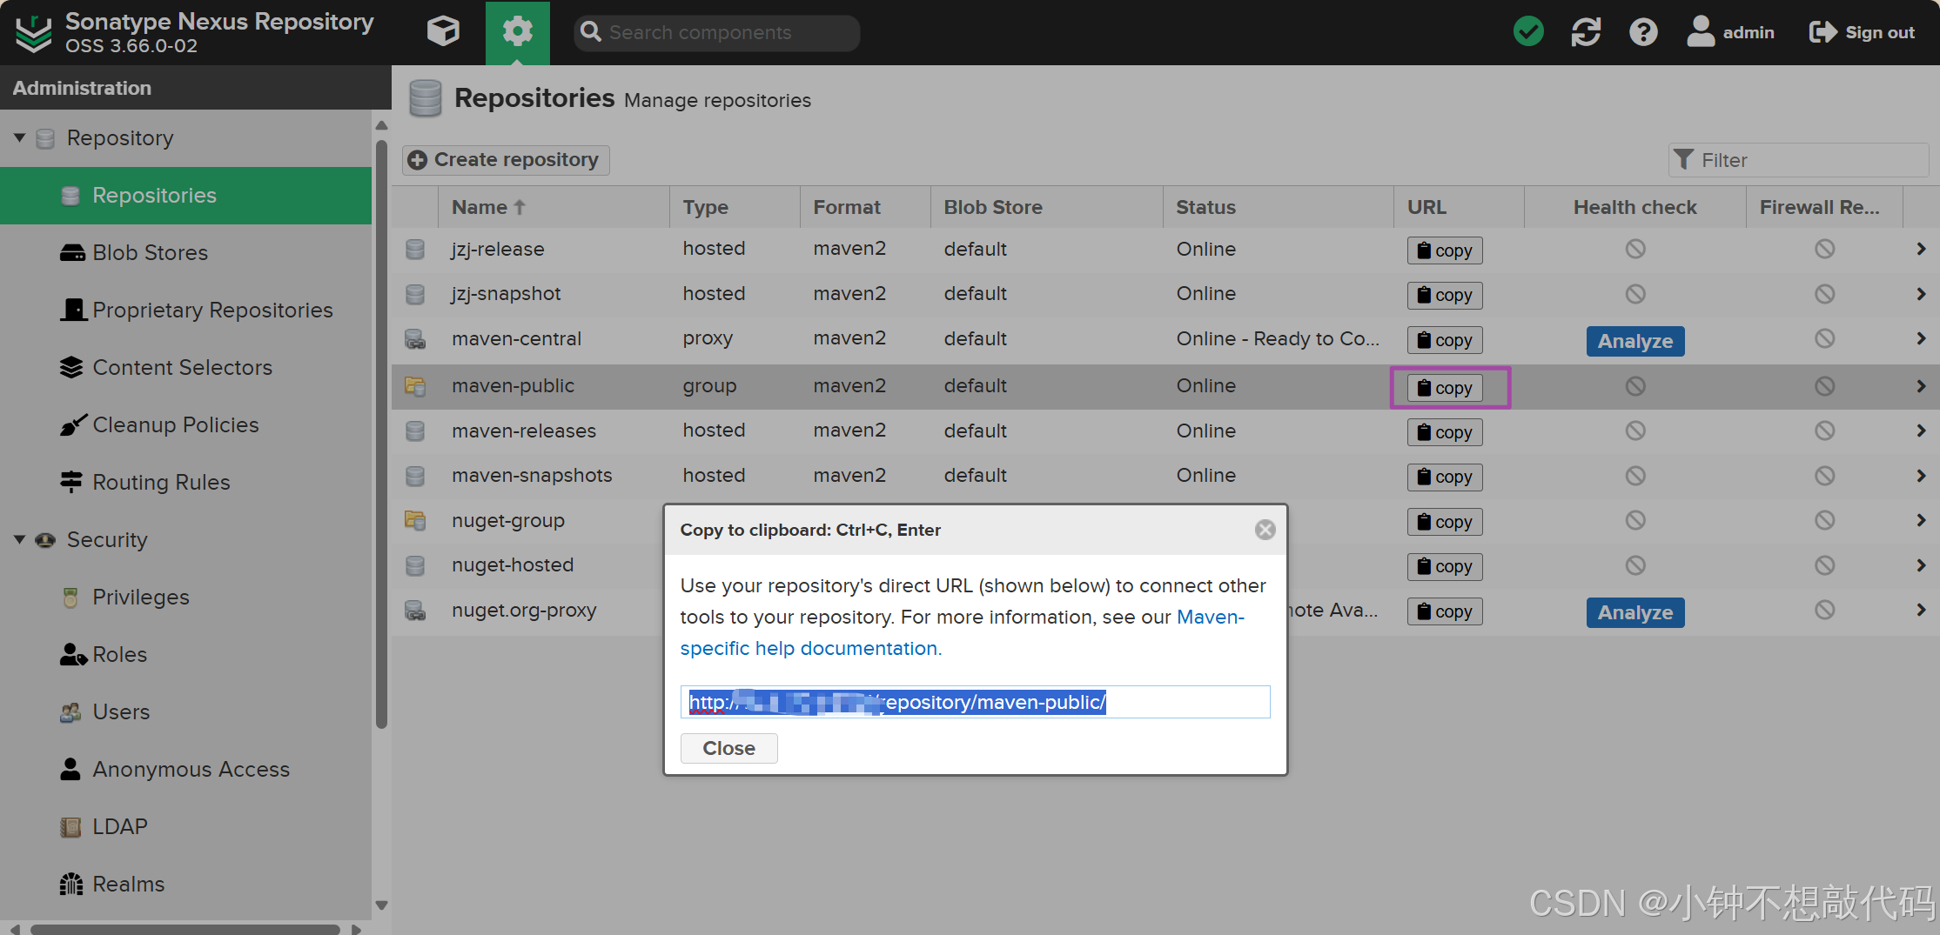Sort by Type column header
Image resolution: width=1940 pixels, height=935 pixels.
coord(735,207)
